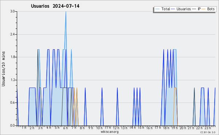The image size is (219, 135).
Task: Click the dark blue Usuarios legend line swatch
Action: (x=173, y=9)
